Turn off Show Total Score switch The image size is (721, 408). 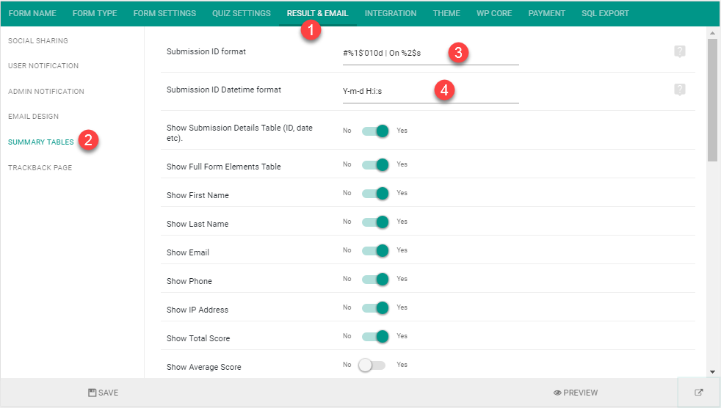[375, 337]
